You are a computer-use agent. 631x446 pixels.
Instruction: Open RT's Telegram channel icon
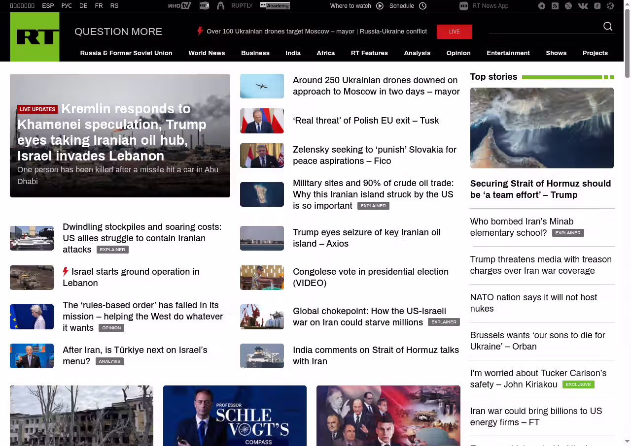[x=542, y=6]
